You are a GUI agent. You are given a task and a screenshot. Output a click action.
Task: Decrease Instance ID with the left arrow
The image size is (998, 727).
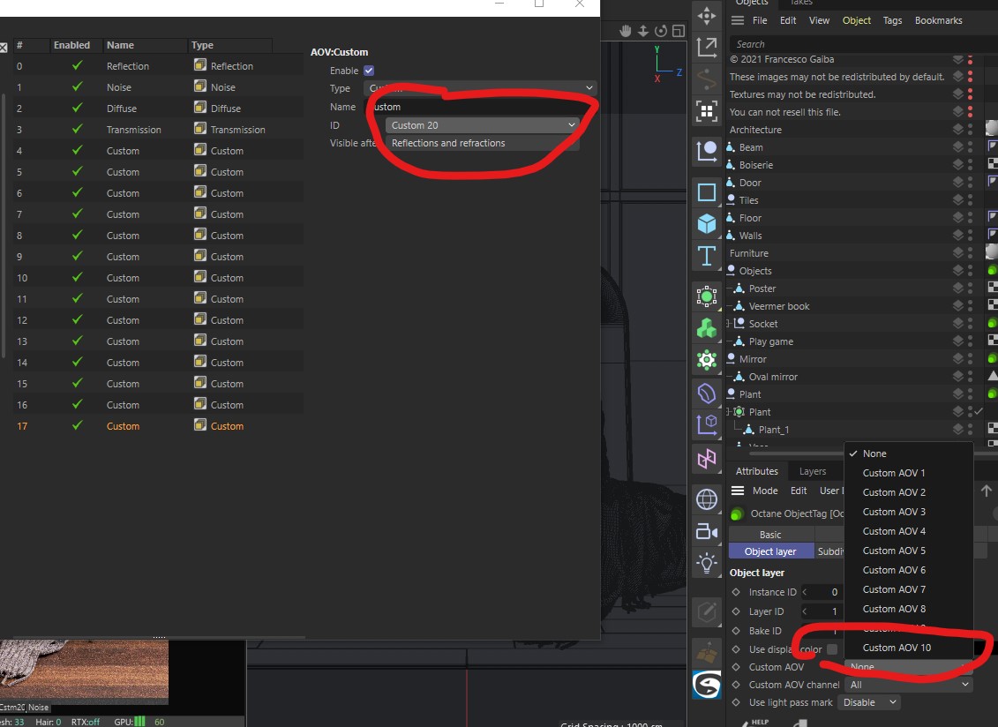click(805, 592)
